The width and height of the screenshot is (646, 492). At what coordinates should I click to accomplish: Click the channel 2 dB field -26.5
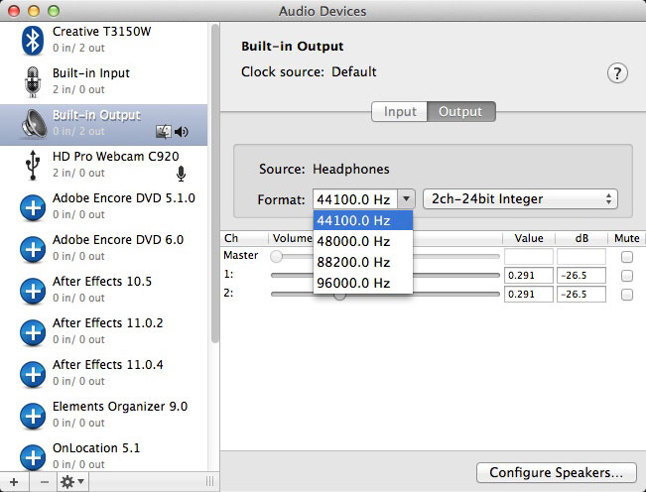(581, 295)
